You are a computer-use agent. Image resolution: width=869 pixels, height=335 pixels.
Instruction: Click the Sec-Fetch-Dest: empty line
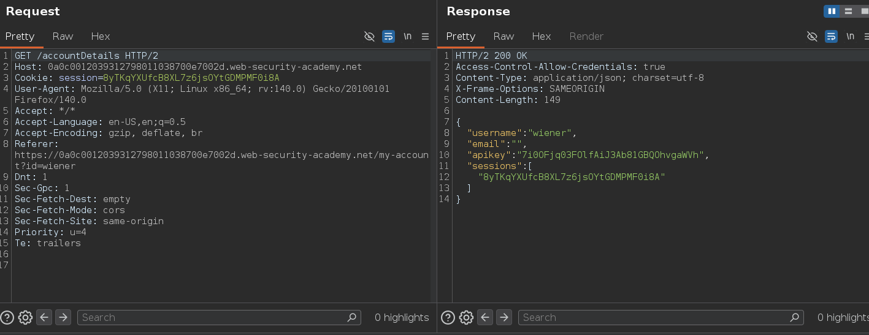coord(72,199)
